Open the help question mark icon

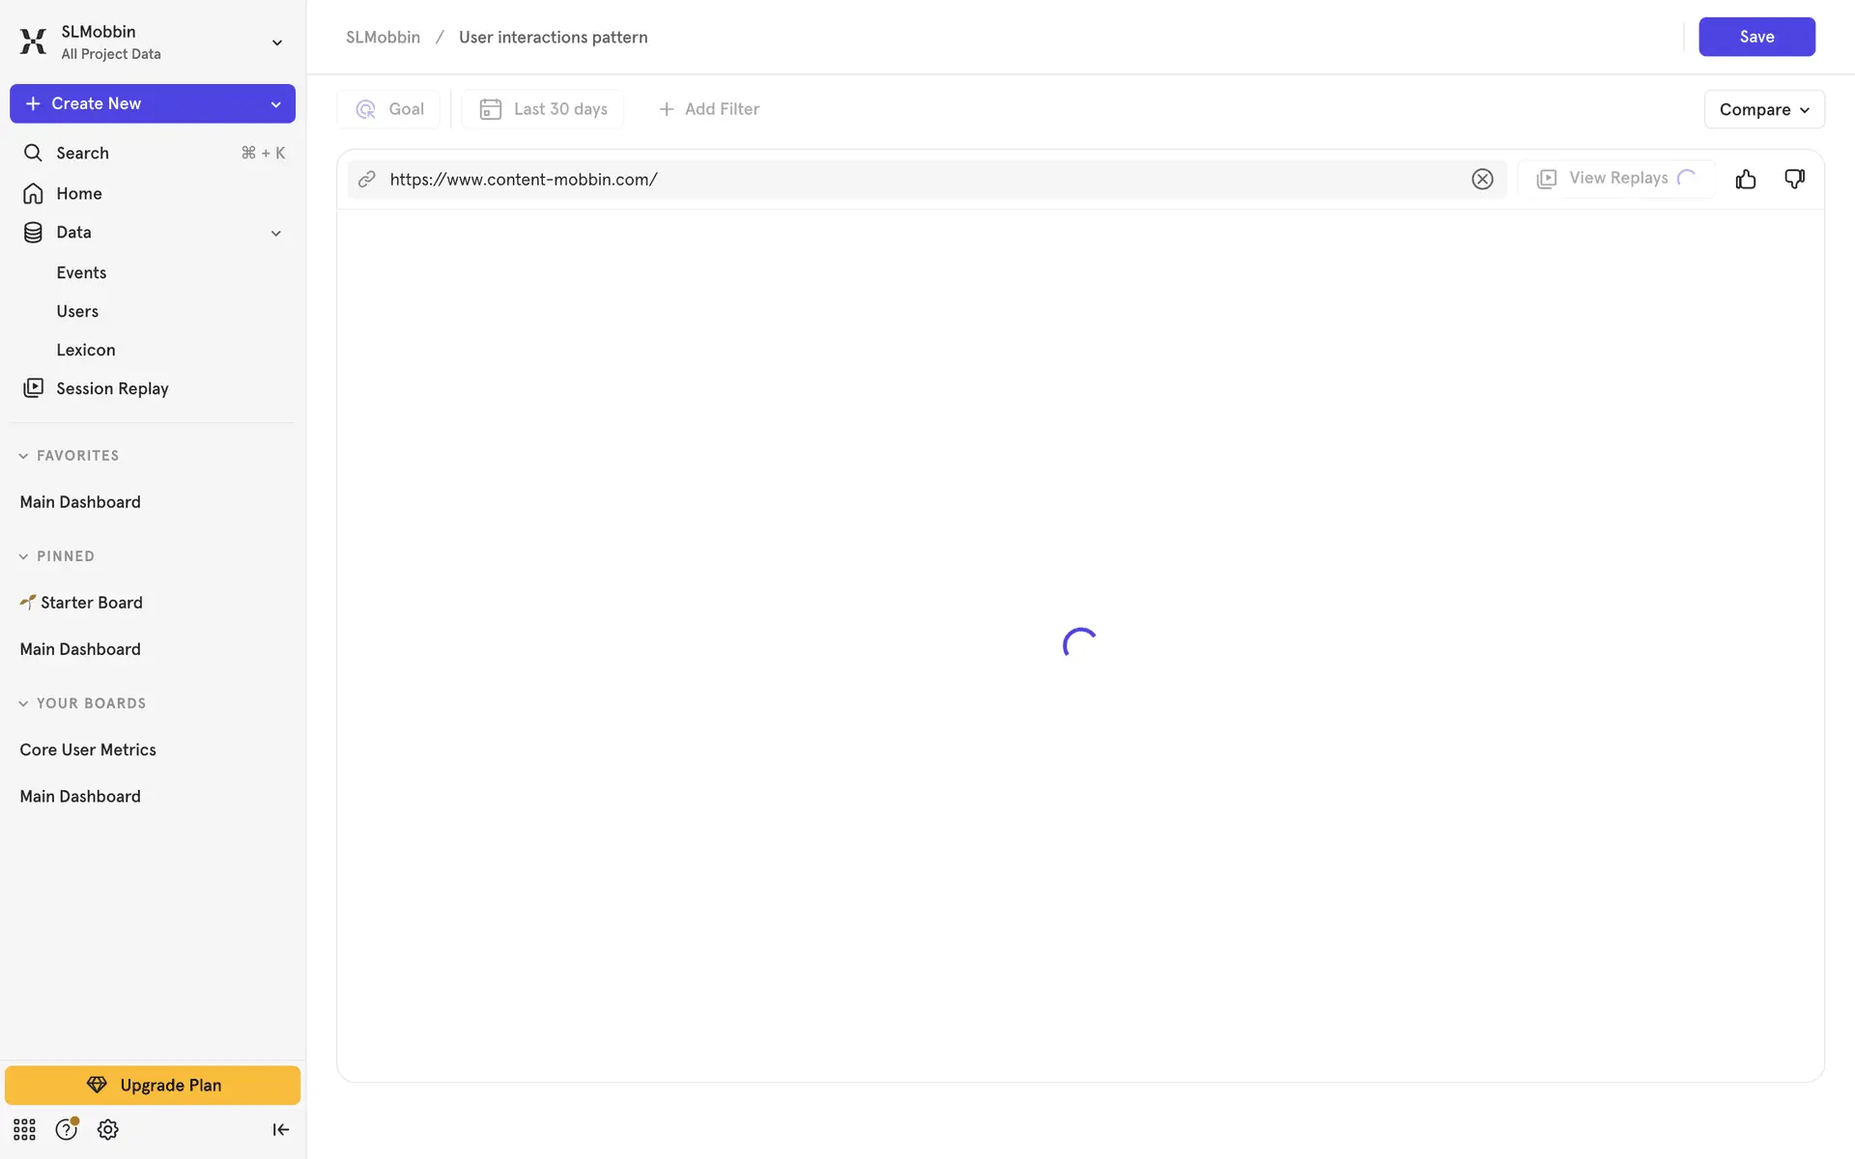click(x=66, y=1129)
